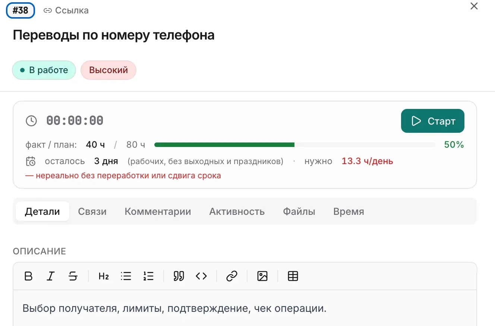The height and width of the screenshot is (326, 495).
Task: Open the Время tab
Action: (349, 211)
